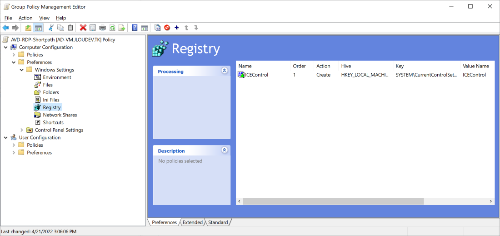Click the Paste clipboard icon
The height and width of the screenshot is (236, 500).
pos(70,28)
